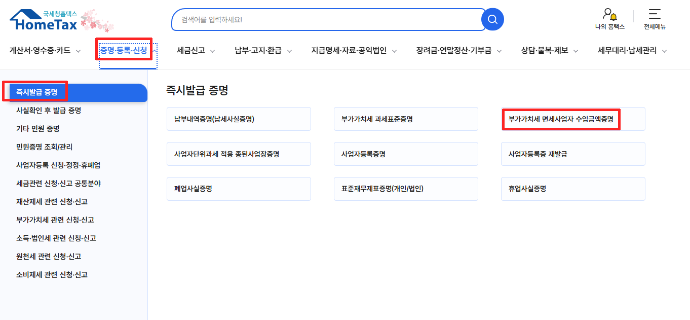The width and height of the screenshot is (690, 320).
Task: Select 민원증명 조회/관리 in sidebar
Action: tap(44, 147)
